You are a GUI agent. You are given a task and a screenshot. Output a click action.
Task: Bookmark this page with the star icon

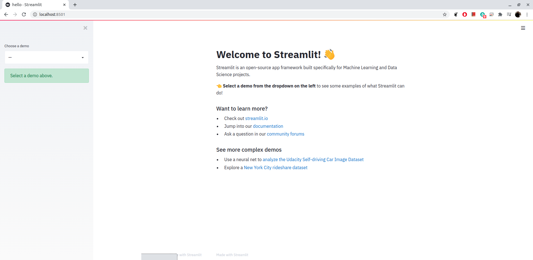[445, 14]
